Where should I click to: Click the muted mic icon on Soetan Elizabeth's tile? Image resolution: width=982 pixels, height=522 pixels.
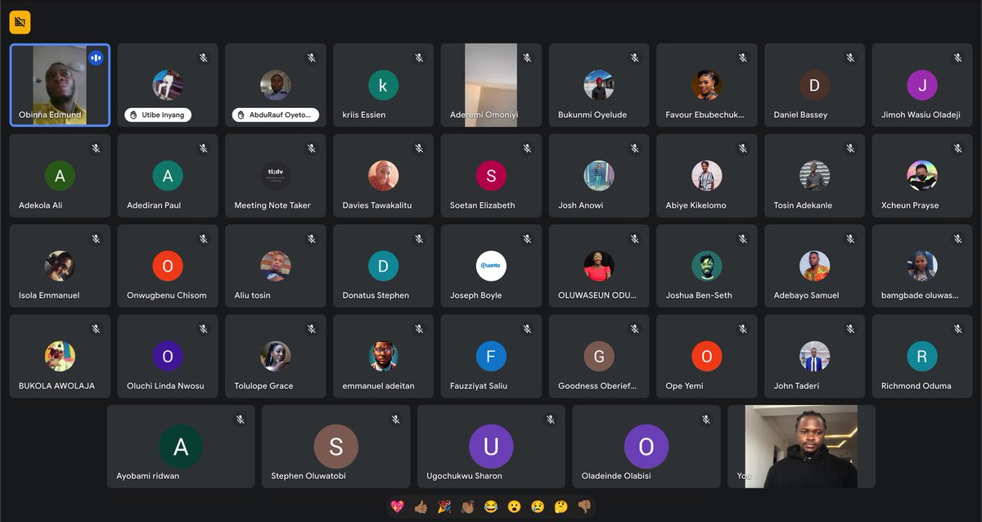(x=527, y=148)
